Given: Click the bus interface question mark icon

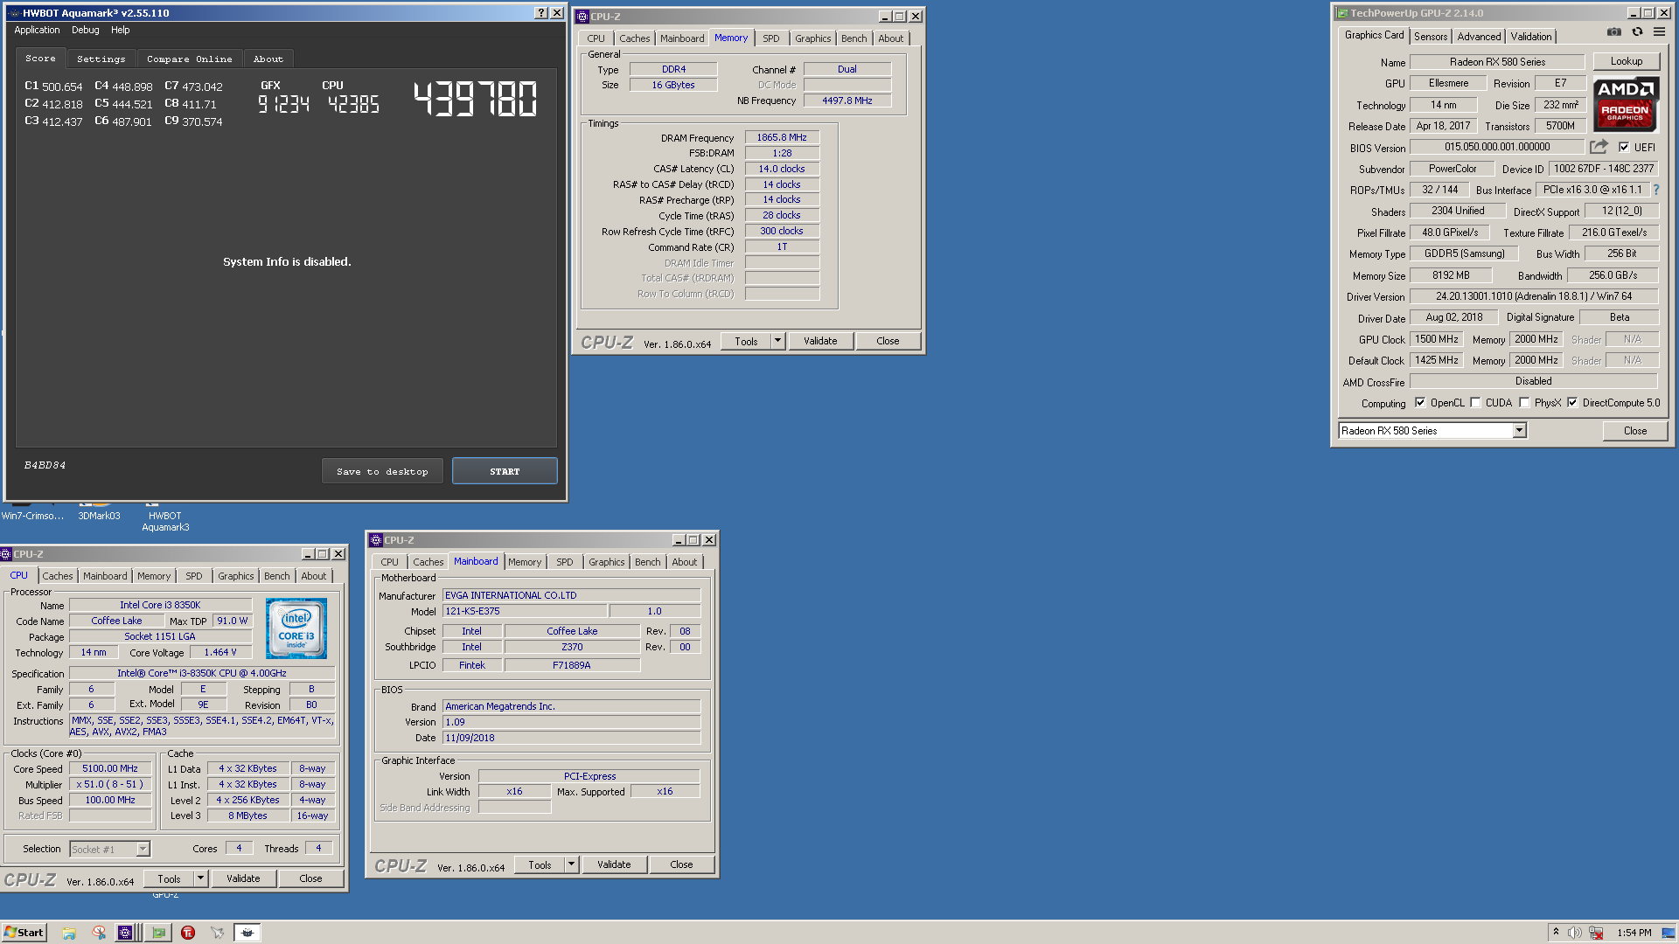Looking at the screenshot, I should point(1656,190).
